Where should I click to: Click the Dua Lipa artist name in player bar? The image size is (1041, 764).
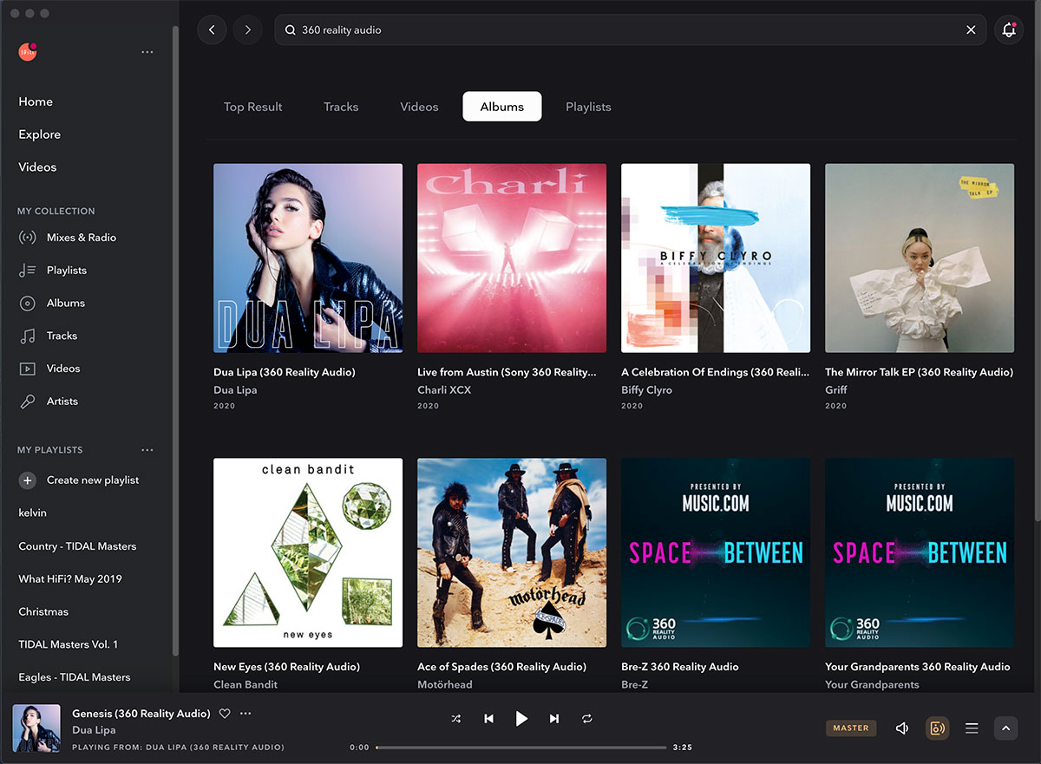point(94,730)
